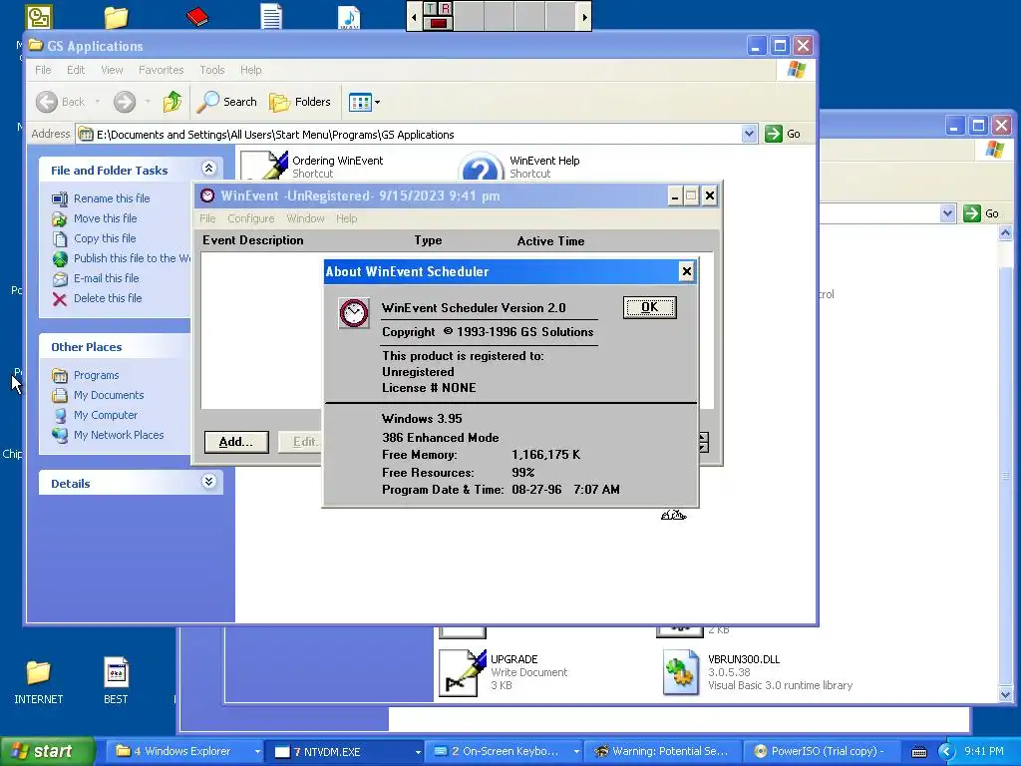This screenshot has height=766, width=1021.
Task: Open My Network Places link
Action: click(119, 435)
